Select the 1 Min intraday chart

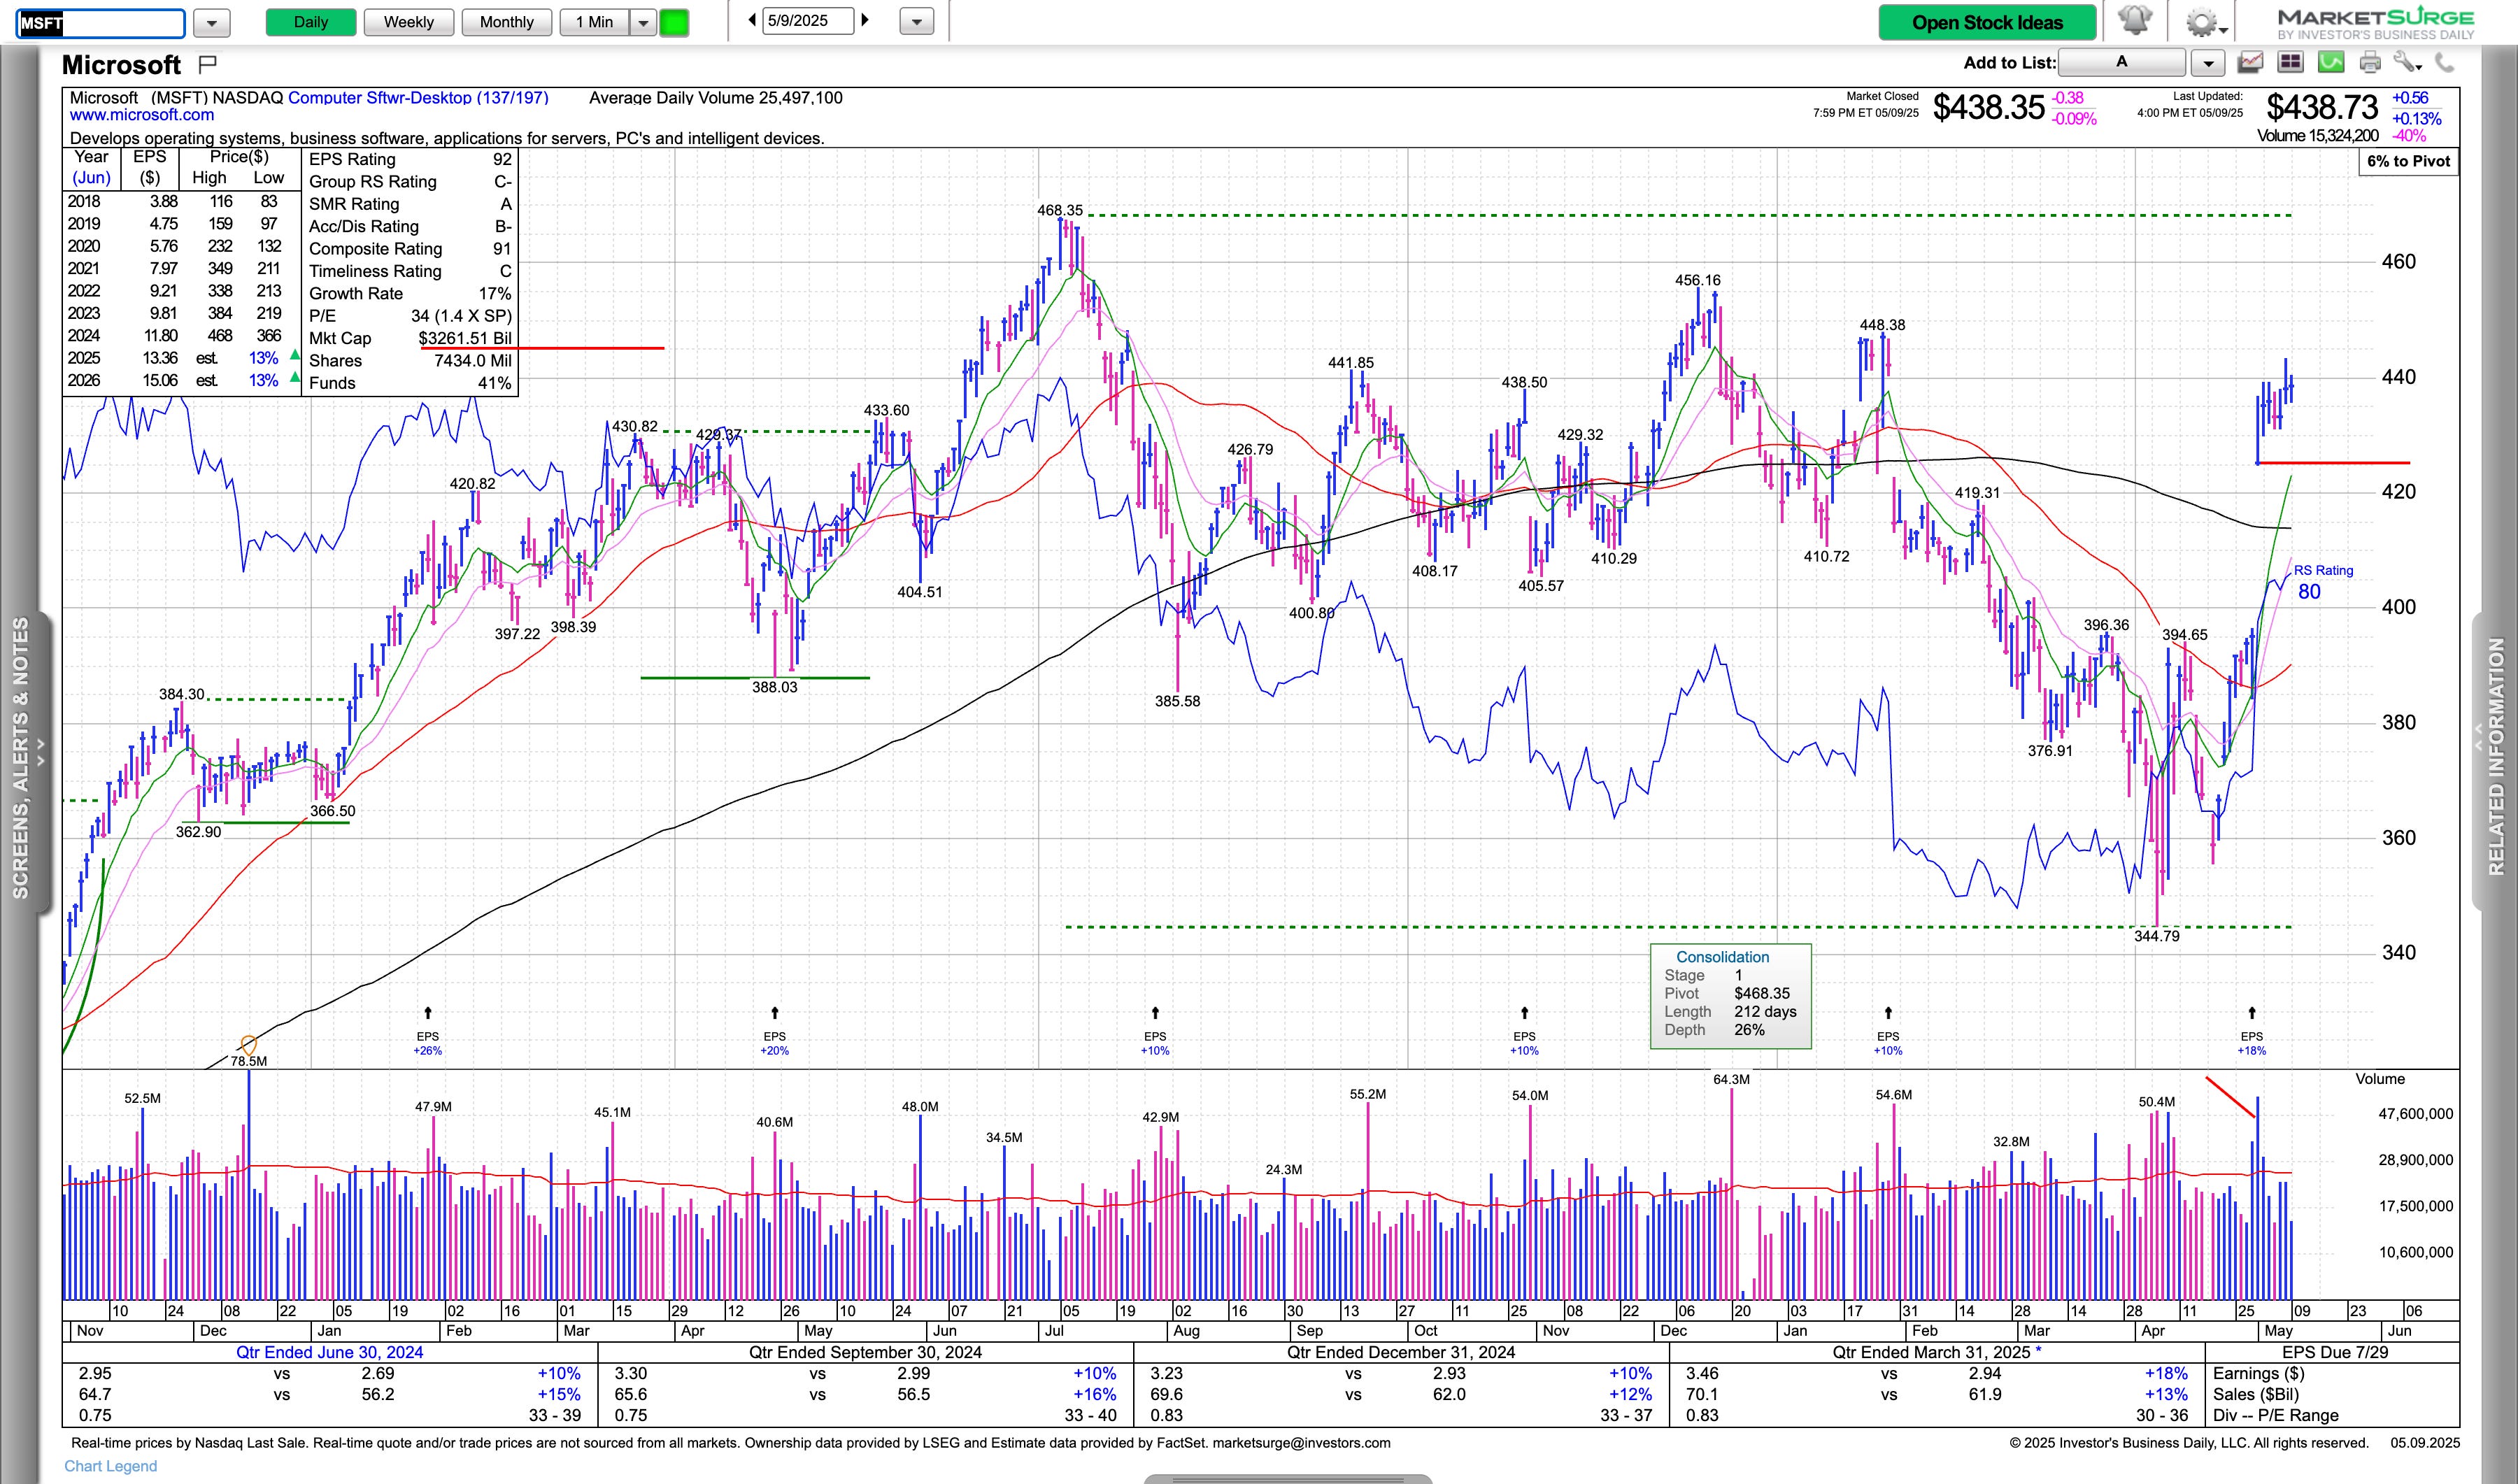point(594,22)
